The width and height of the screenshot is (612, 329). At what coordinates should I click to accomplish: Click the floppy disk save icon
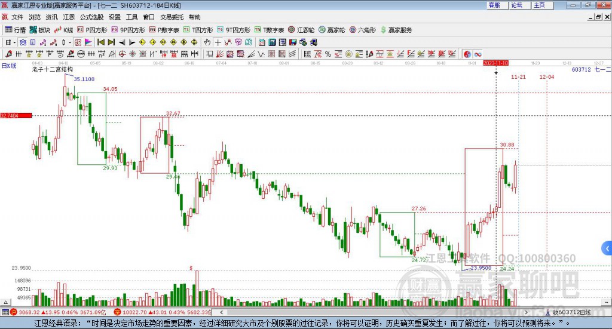(293, 42)
